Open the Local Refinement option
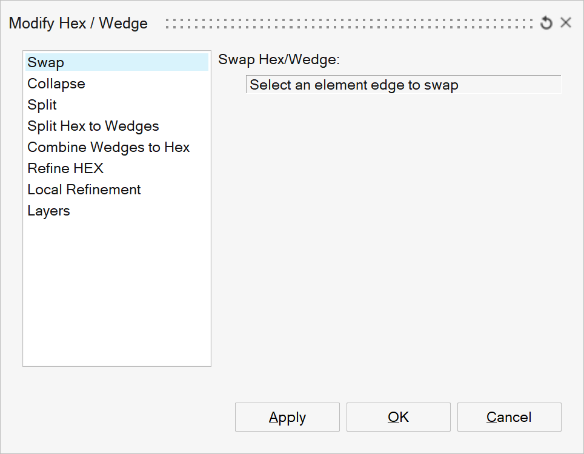This screenshot has width=584, height=454. pos(84,189)
